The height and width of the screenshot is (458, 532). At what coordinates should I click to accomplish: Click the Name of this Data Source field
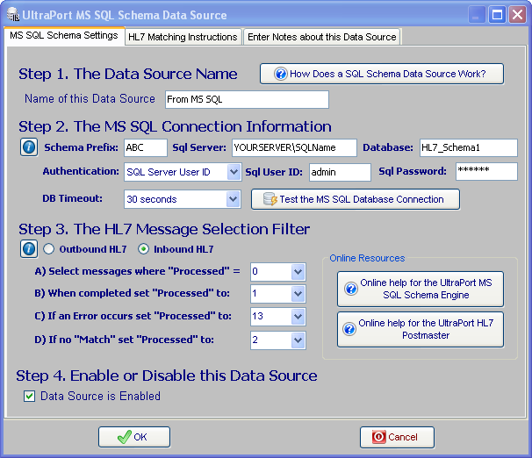pyautogui.click(x=245, y=100)
